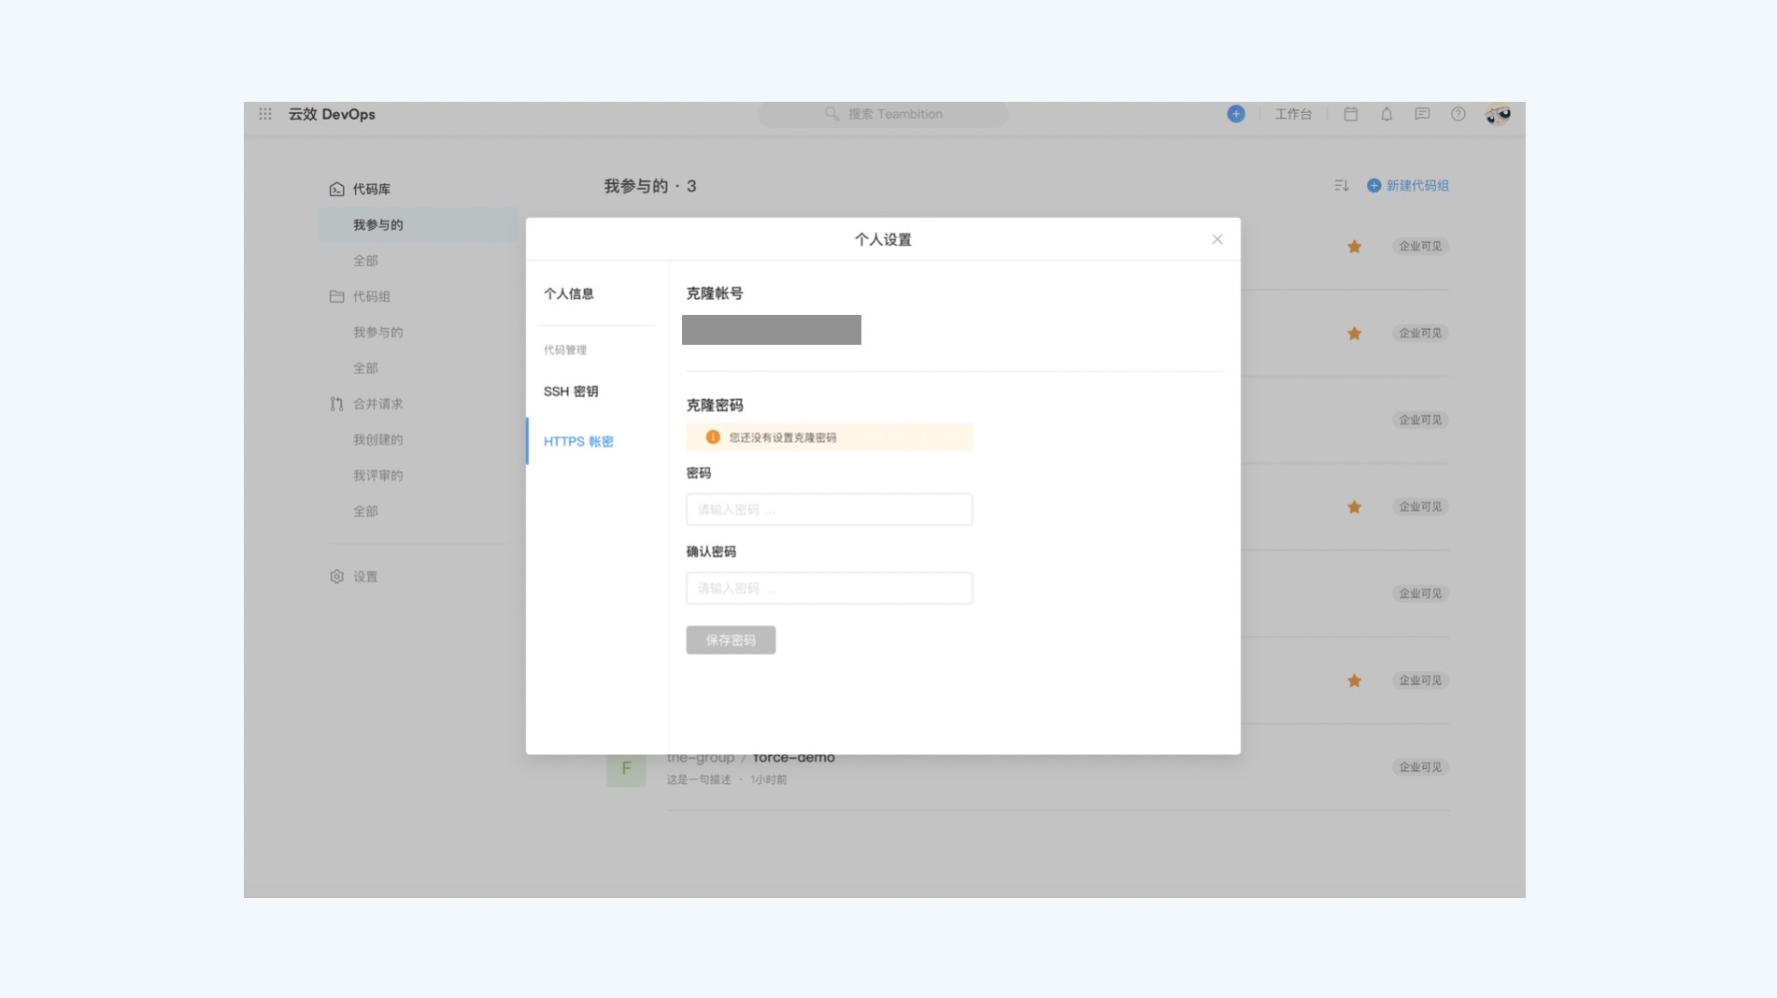Screen dimensions: 1777x998
Task: Click the 我参与的 · 3 heading
Action: pos(649,186)
